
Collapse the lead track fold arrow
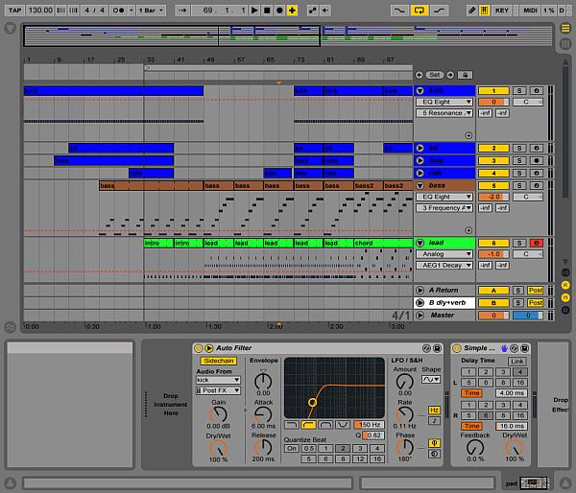coord(420,243)
